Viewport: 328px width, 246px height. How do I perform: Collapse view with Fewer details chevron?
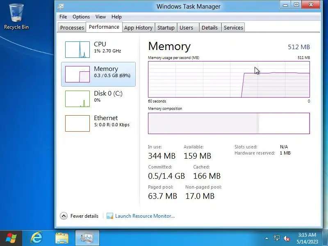(64, 216)
